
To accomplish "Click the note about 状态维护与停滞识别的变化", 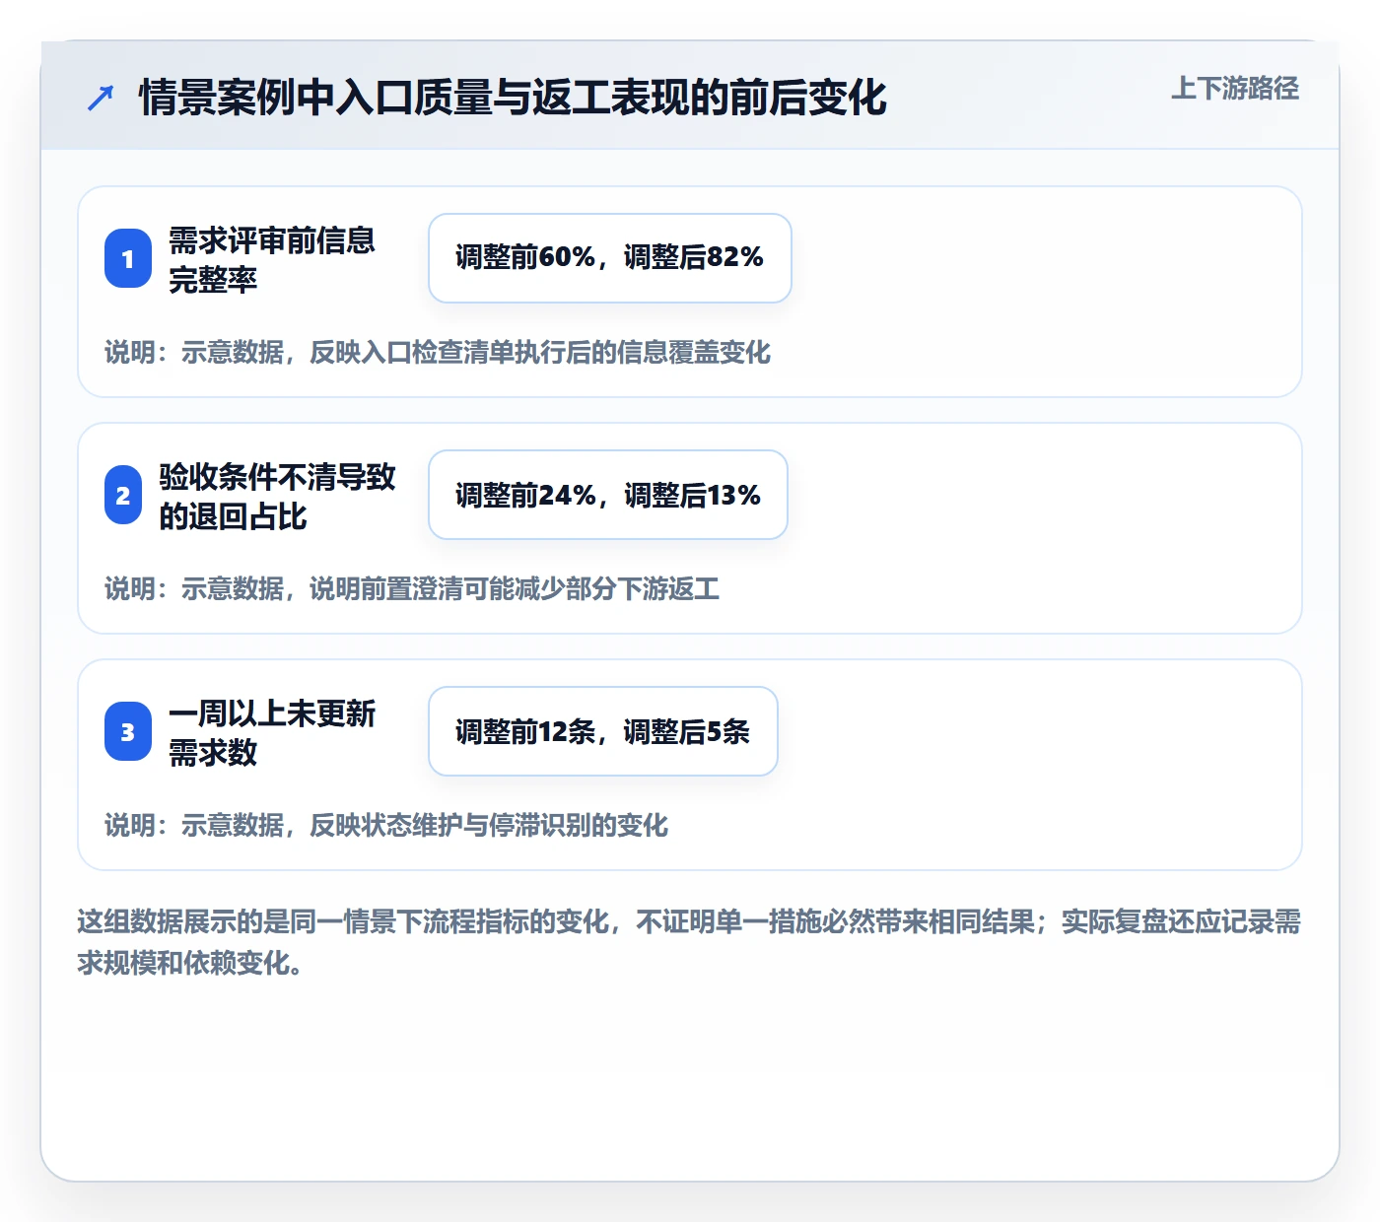I will pos(386,825).
